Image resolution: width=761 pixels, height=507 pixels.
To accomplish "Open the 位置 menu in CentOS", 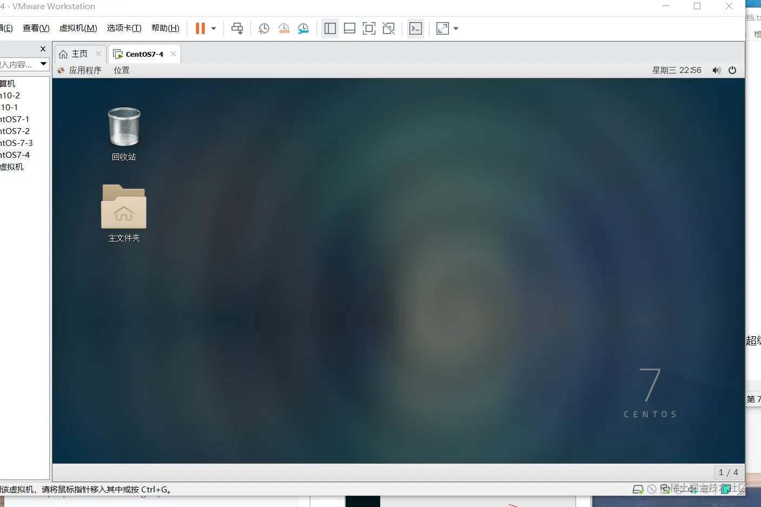I will (x=122, y=70).
